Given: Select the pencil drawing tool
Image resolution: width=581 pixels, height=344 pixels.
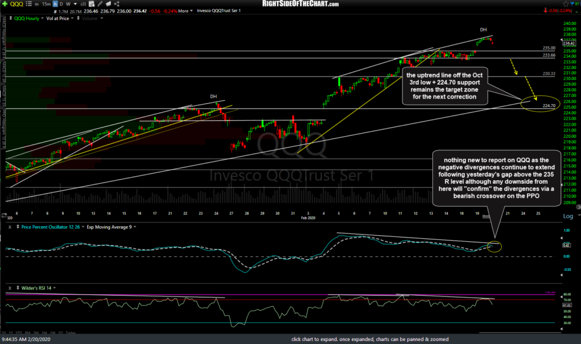Looking at the screenshot, I should [x=100, y=4].
